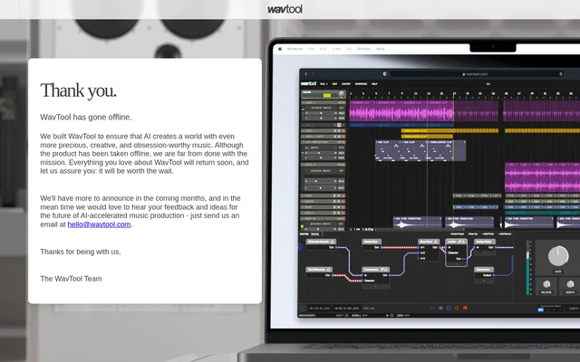Screen dimensions: 580x362
Task: Go back with the browser back arrow
Action: 306,74
